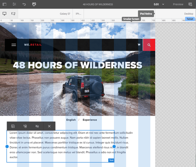Click the right blue resize handle
This screenshot has width=196, height=167.
(x=114, y=147)
